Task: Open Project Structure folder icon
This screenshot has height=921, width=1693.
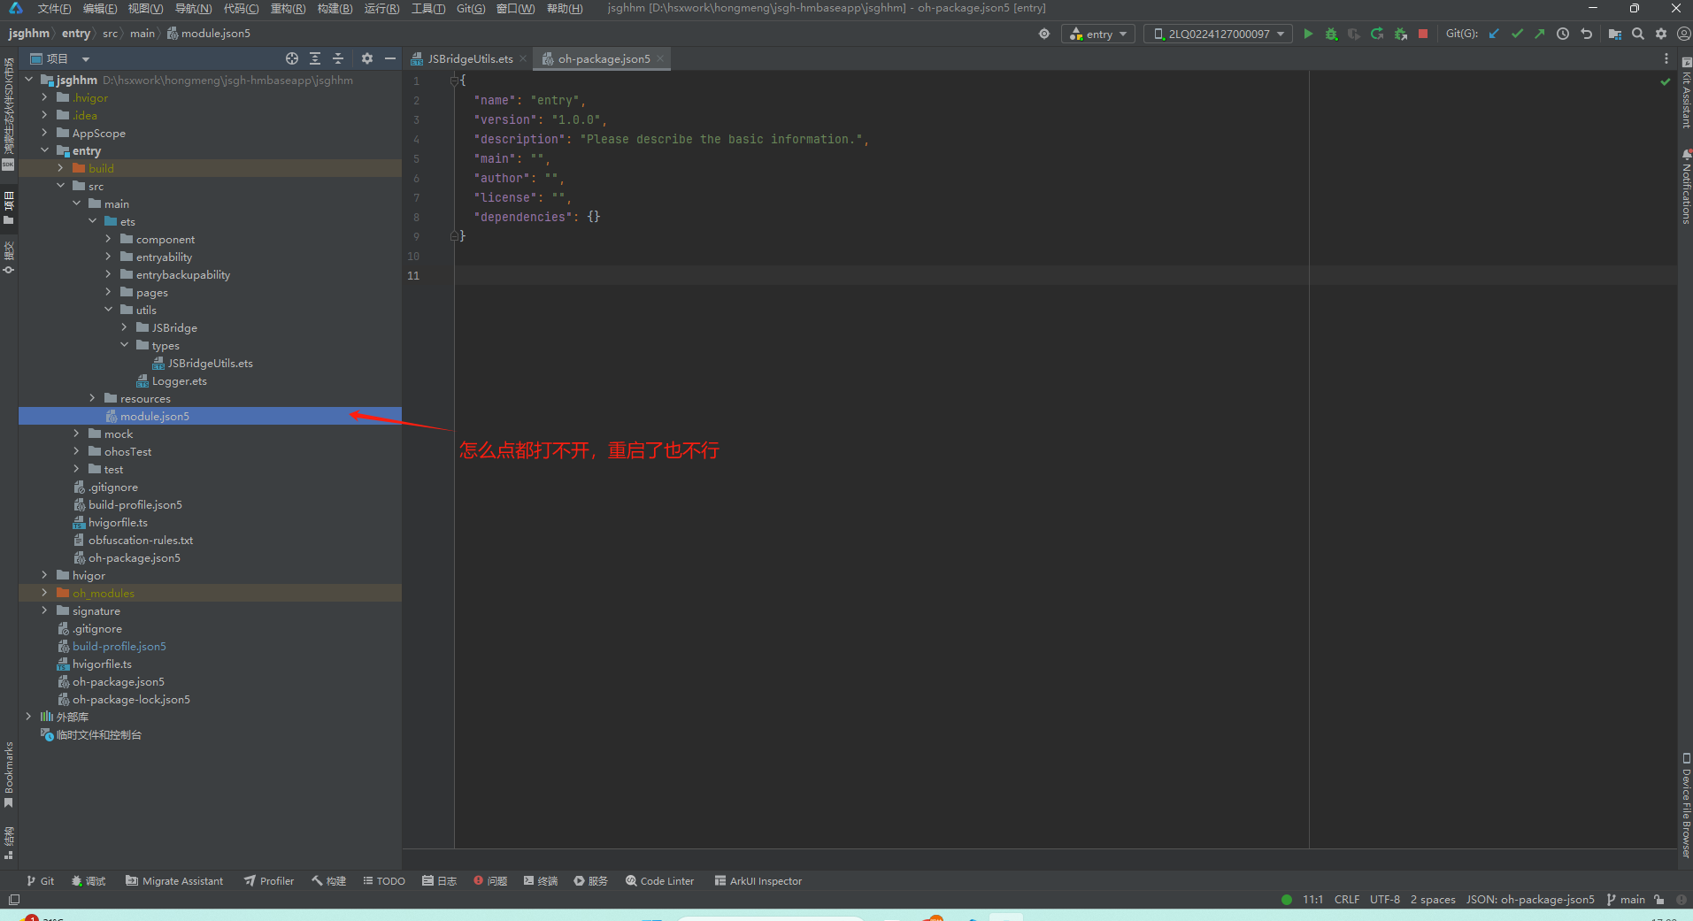Action: tap(1615, 34)
